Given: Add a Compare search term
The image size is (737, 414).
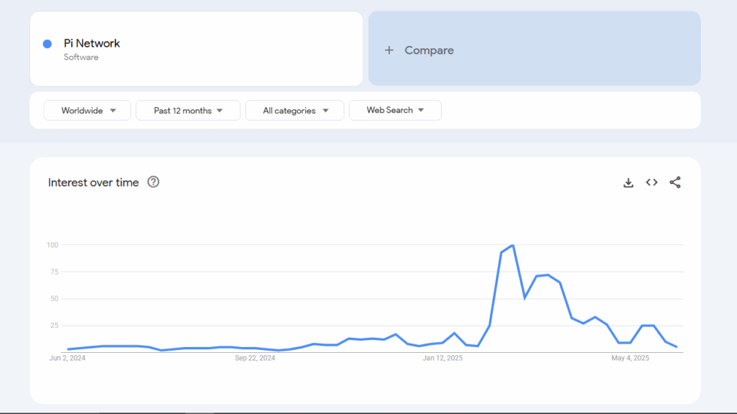Looking at the screenshot, I should tap(535, 48).
